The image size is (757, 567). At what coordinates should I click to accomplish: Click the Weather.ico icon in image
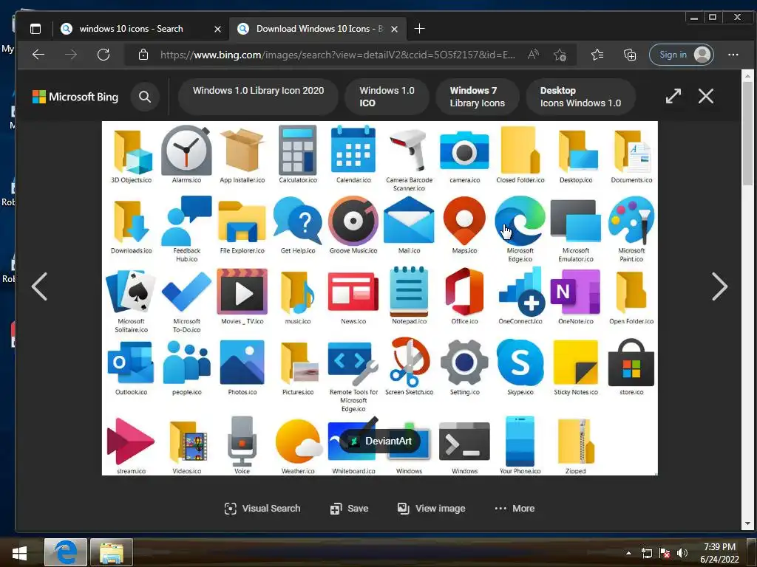click(x=298, y=441)
